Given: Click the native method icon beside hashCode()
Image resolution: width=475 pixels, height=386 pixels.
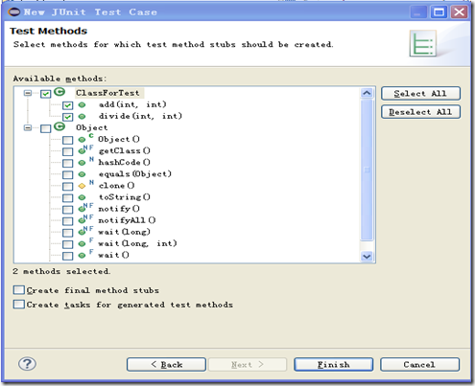Looking at the screenshot, I should (85, 162).
